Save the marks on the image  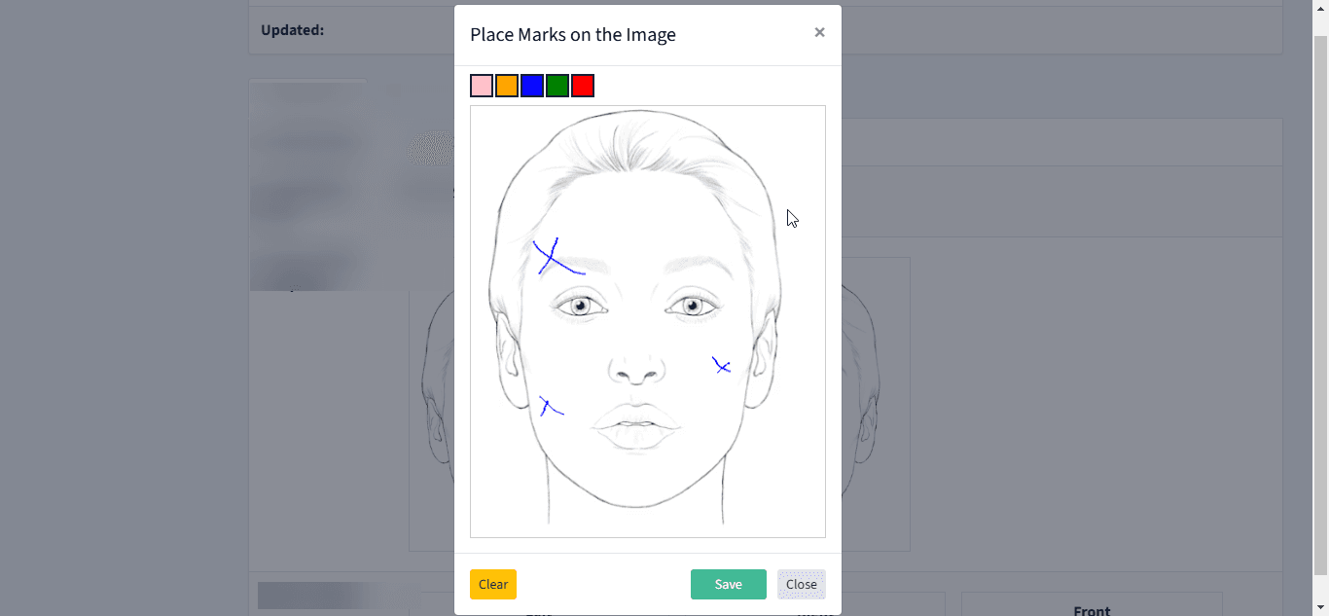coord(729,584)
